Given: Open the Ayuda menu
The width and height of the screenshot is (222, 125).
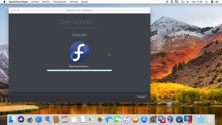Looking at the screenshot, I should tap(84, 2).
